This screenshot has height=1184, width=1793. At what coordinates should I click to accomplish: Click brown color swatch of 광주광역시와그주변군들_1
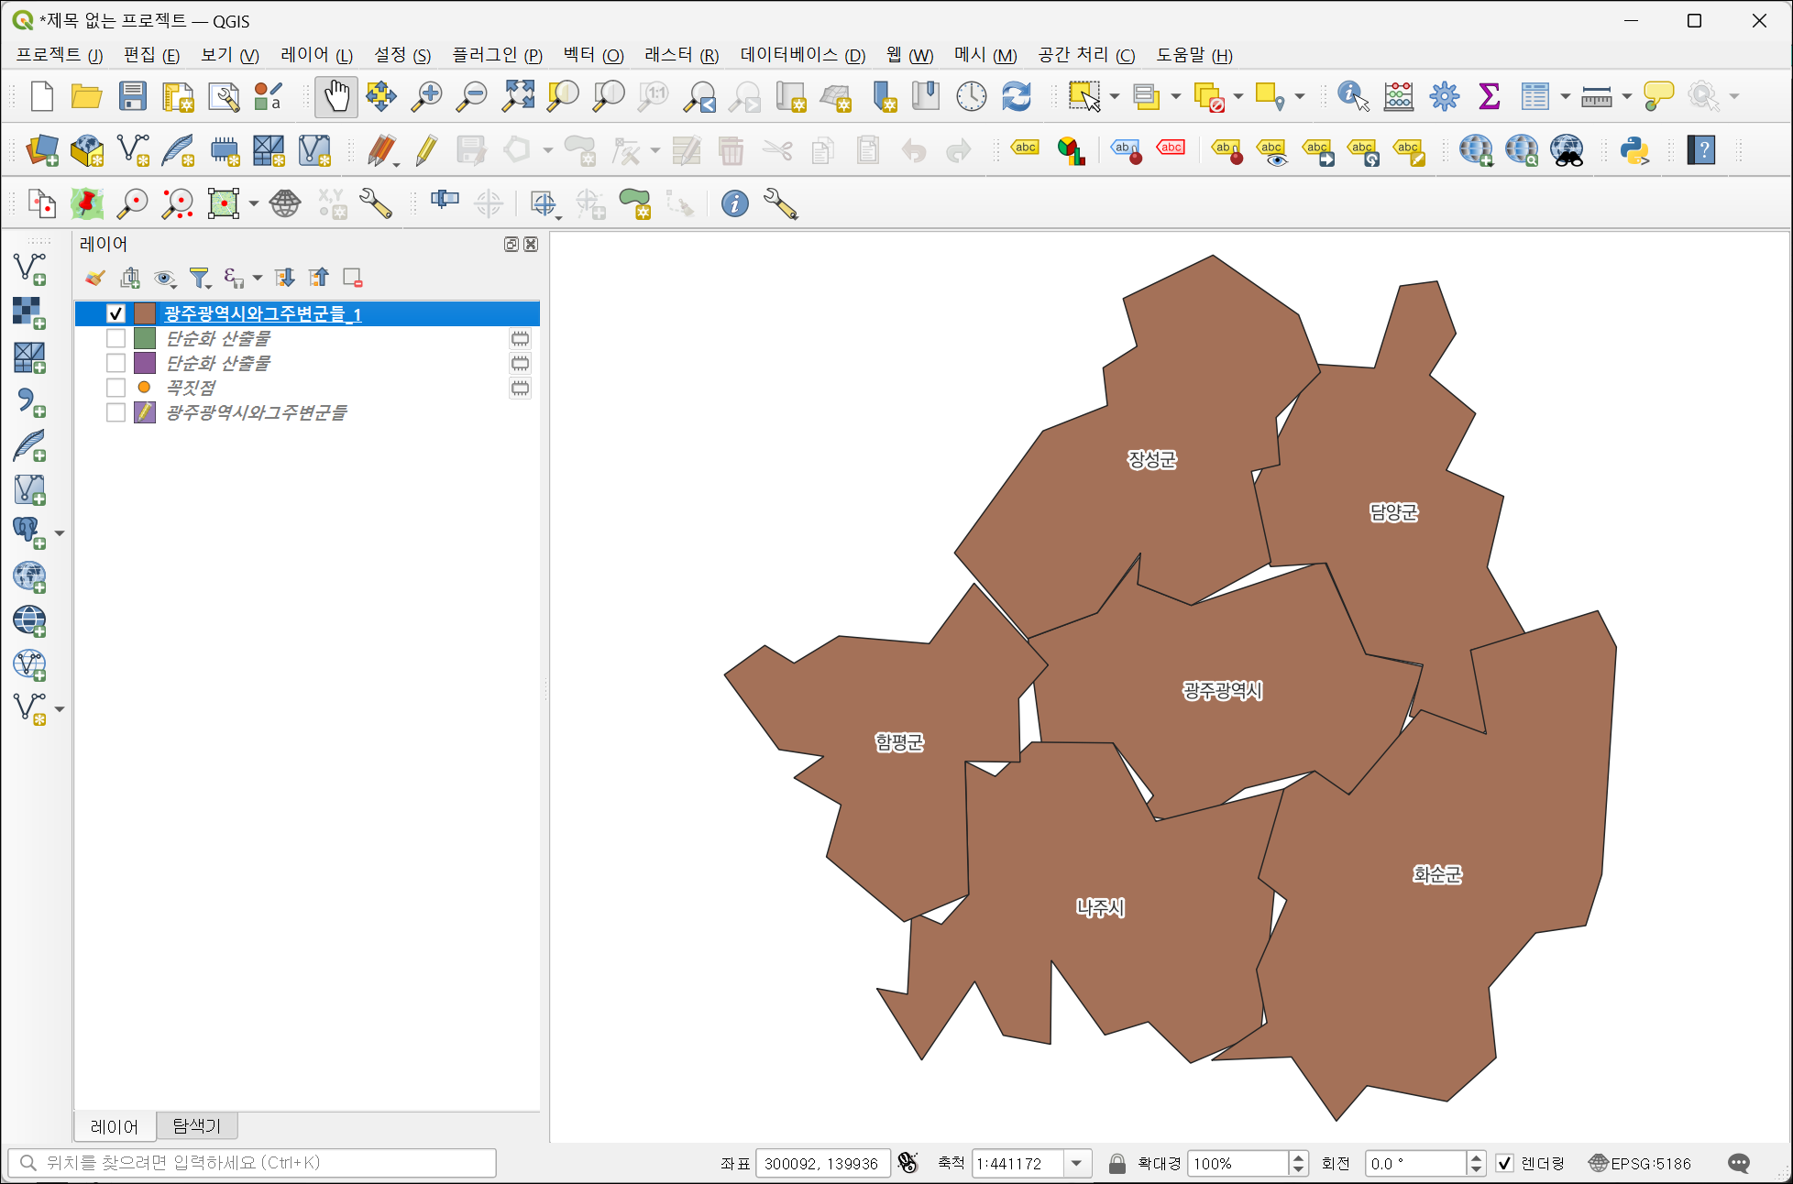(145, 313)
